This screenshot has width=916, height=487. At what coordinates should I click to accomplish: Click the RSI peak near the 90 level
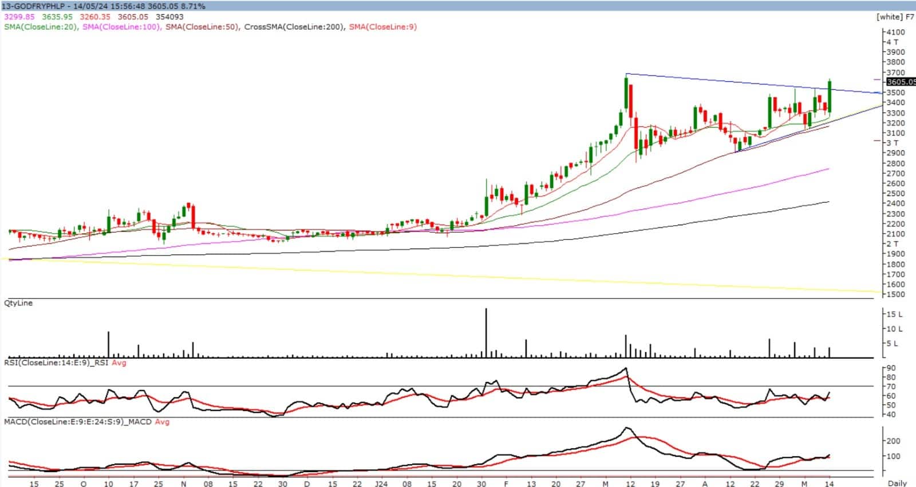click(x=626, y=368)
